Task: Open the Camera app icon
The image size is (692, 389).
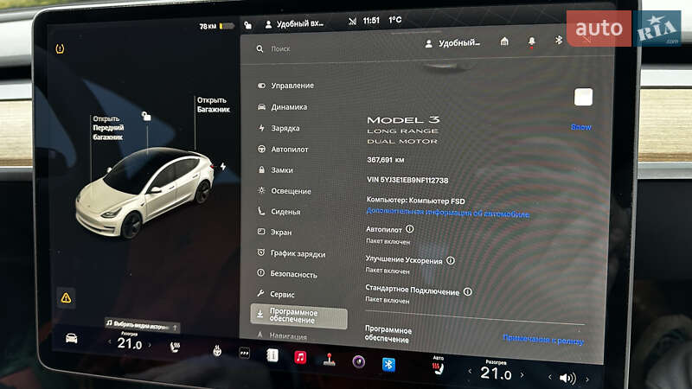Action: click(x=358, y=361)
